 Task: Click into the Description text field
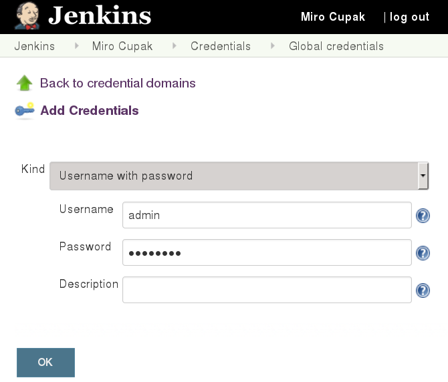266,291
